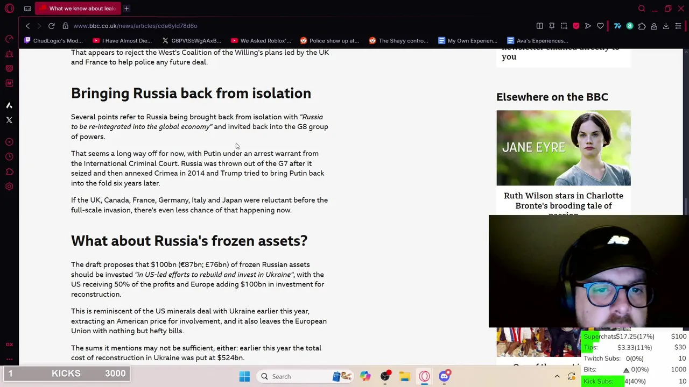The width and height of the screenshot is (689, 387).
Task: Open the Windows Start menu
Action: 244,377
